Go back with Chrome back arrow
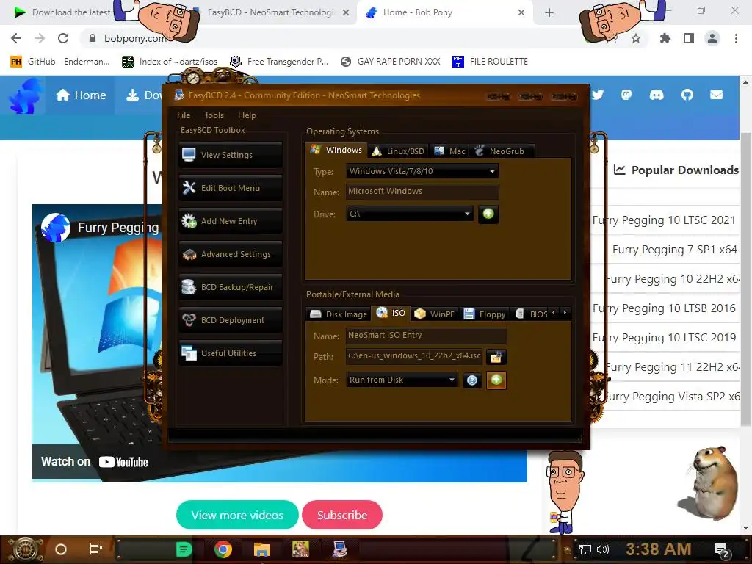 point(16,38)
